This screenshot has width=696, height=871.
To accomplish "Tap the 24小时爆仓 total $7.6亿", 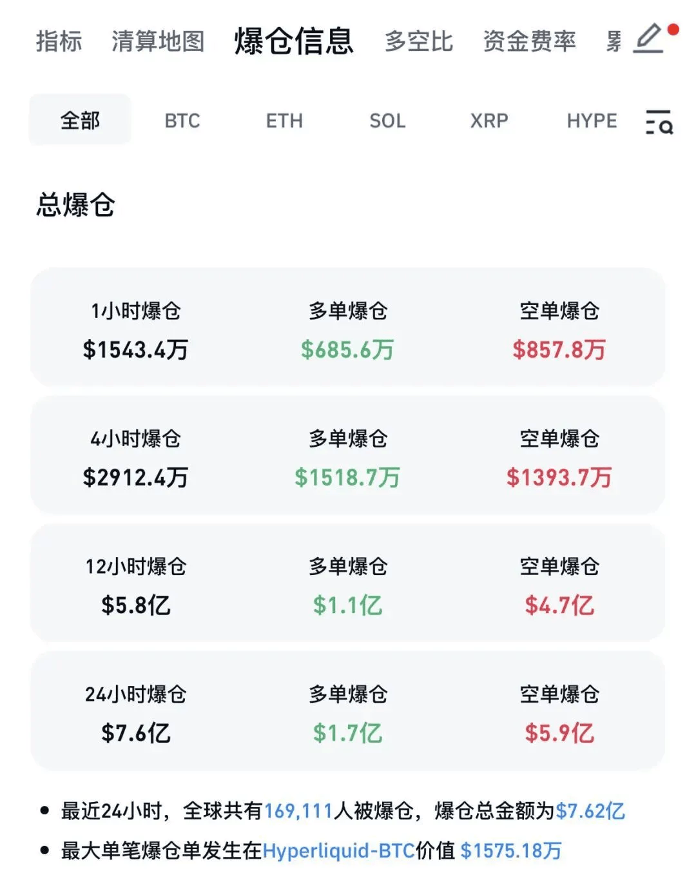I will [135, 732].
